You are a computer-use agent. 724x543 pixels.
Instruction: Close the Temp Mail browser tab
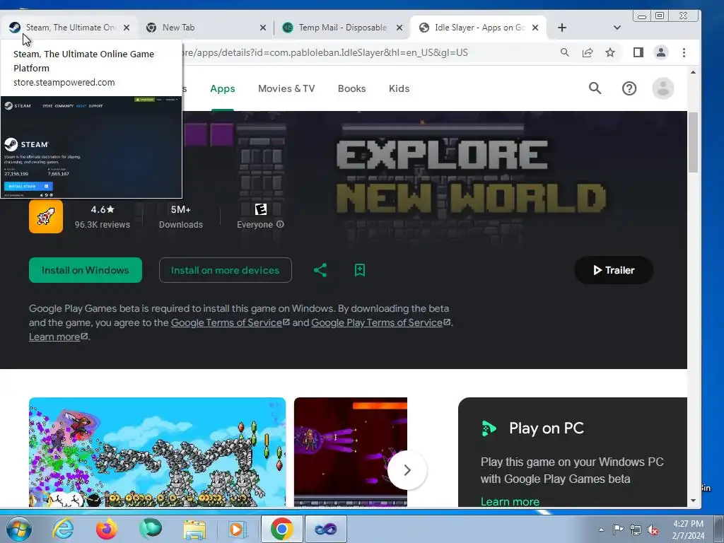coord(399,28)
